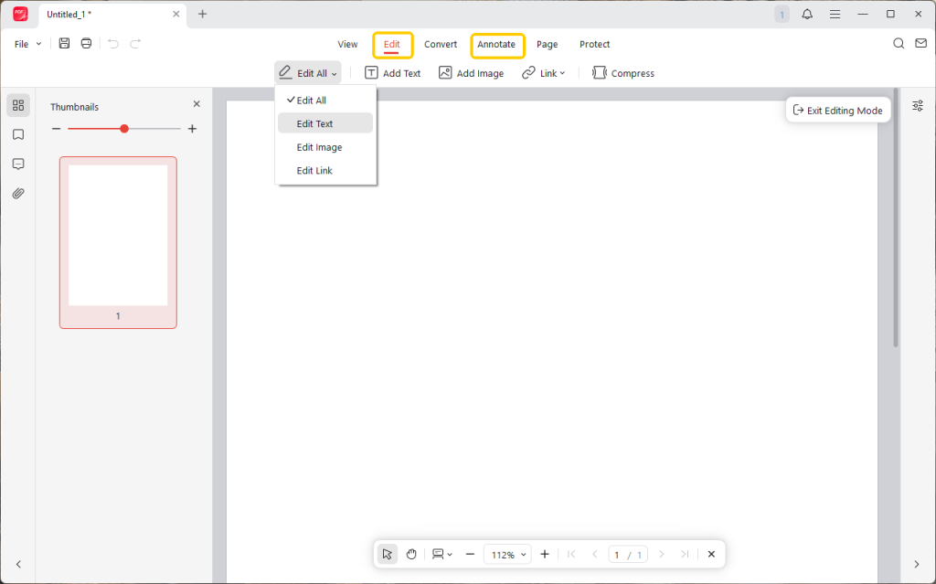Select the Add Image tool
This screenshot has width=936, height=584.
pos(472,72)
